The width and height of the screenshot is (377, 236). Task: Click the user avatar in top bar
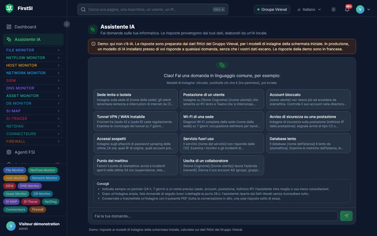360,9
